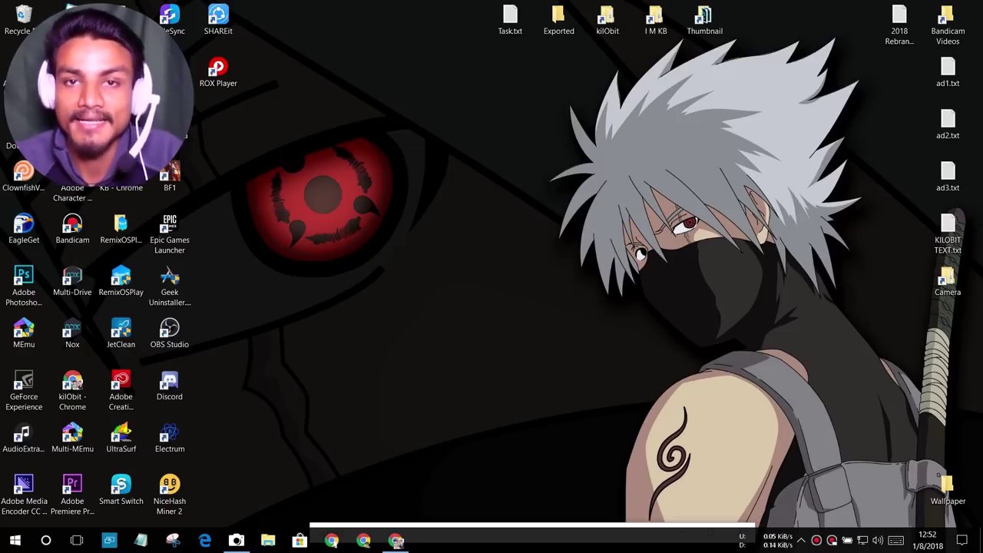Open the SHAREit desktop shortcut
The height and width of the screenshot is (553, 983).
[218, 20]
